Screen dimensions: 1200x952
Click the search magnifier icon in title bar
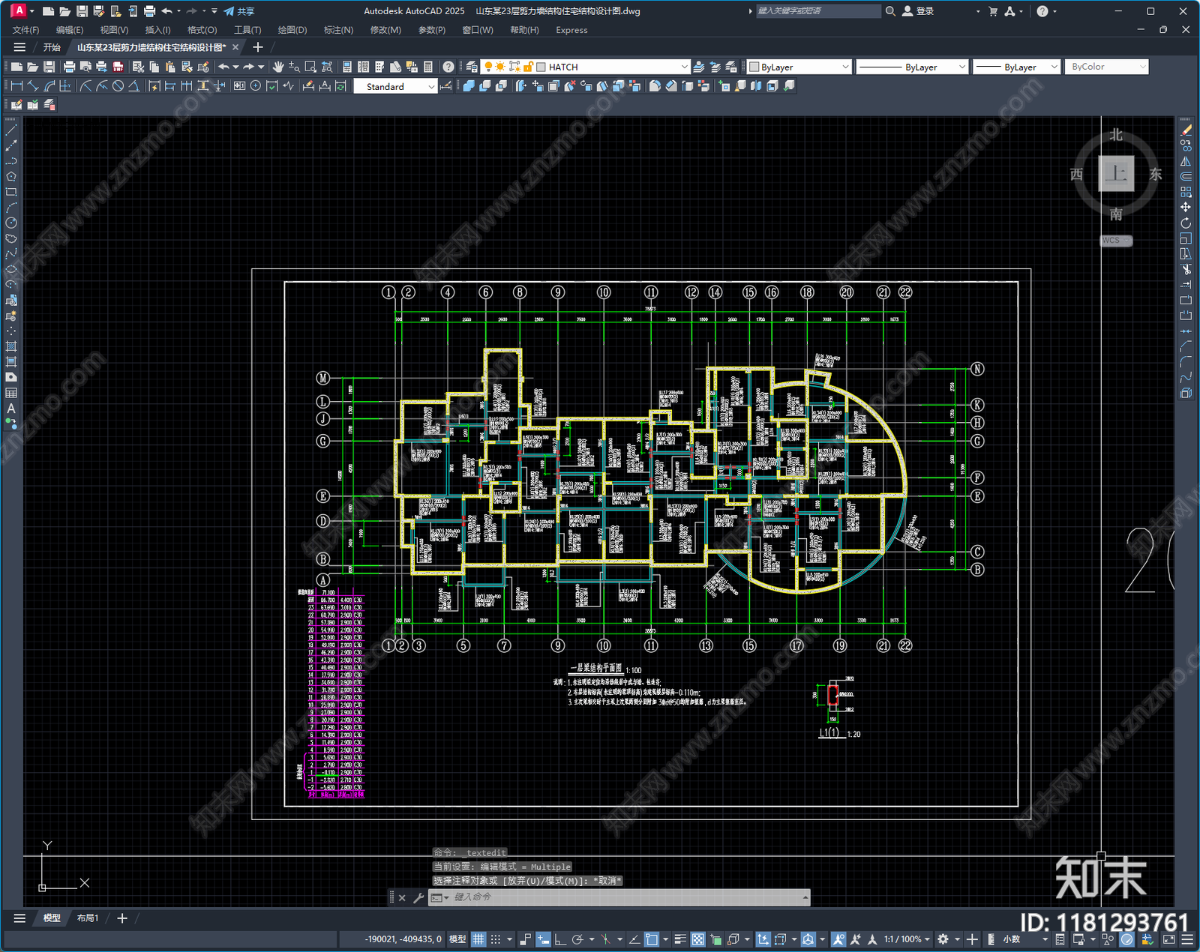point(890,11)
